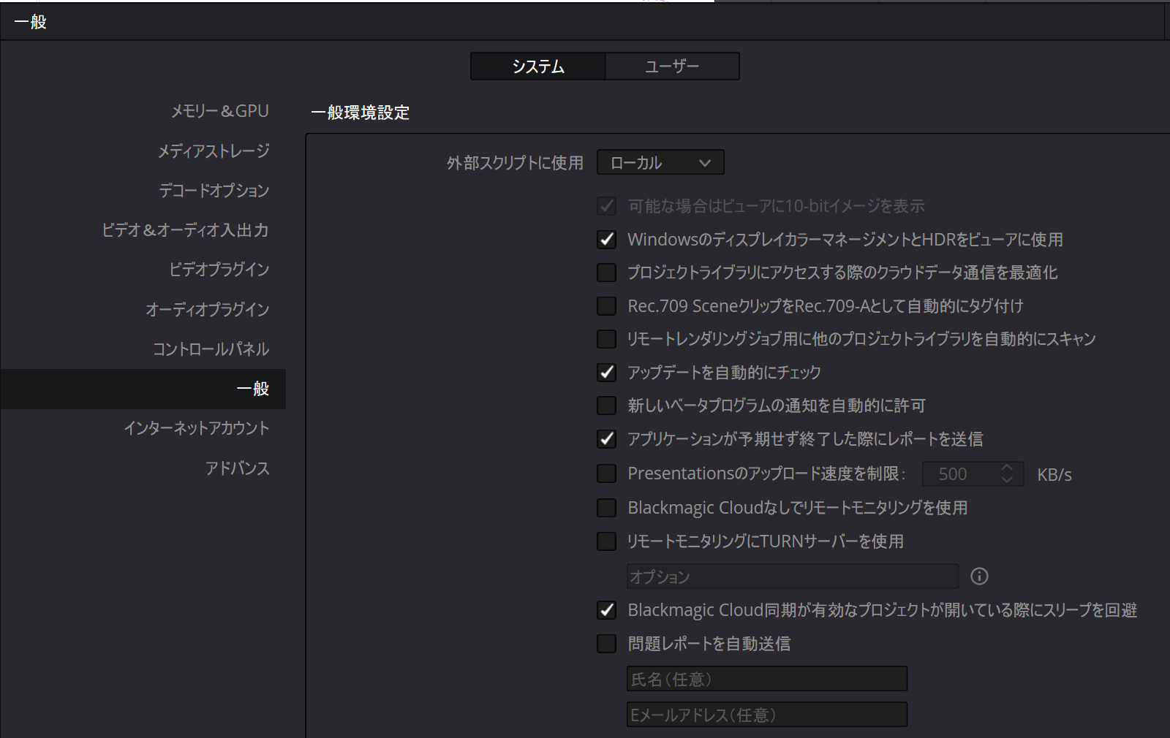Click the info icon beside オプション field
This screenshot has width=1170, height=738.
[x=979, y=577]
